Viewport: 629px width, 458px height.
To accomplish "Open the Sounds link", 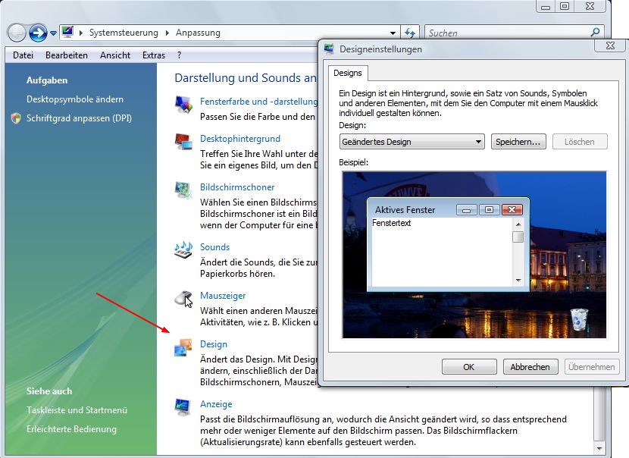I will click(x=214, y=247).
